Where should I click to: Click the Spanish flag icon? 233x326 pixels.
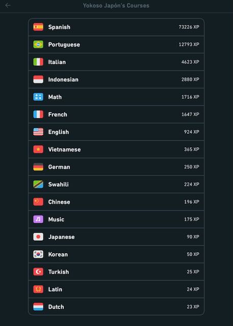[38, 27]
